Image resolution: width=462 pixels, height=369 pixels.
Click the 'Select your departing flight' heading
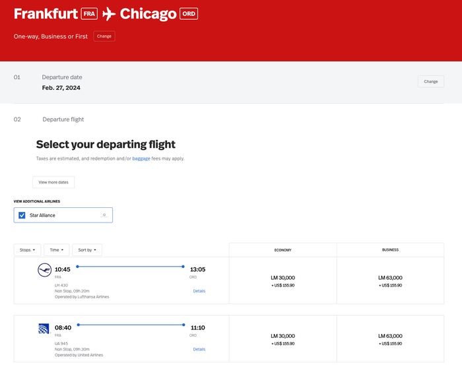[106, 145]
